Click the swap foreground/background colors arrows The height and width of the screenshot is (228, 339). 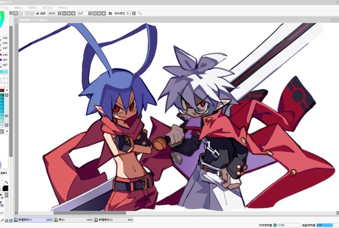click(x=6, y=182)
